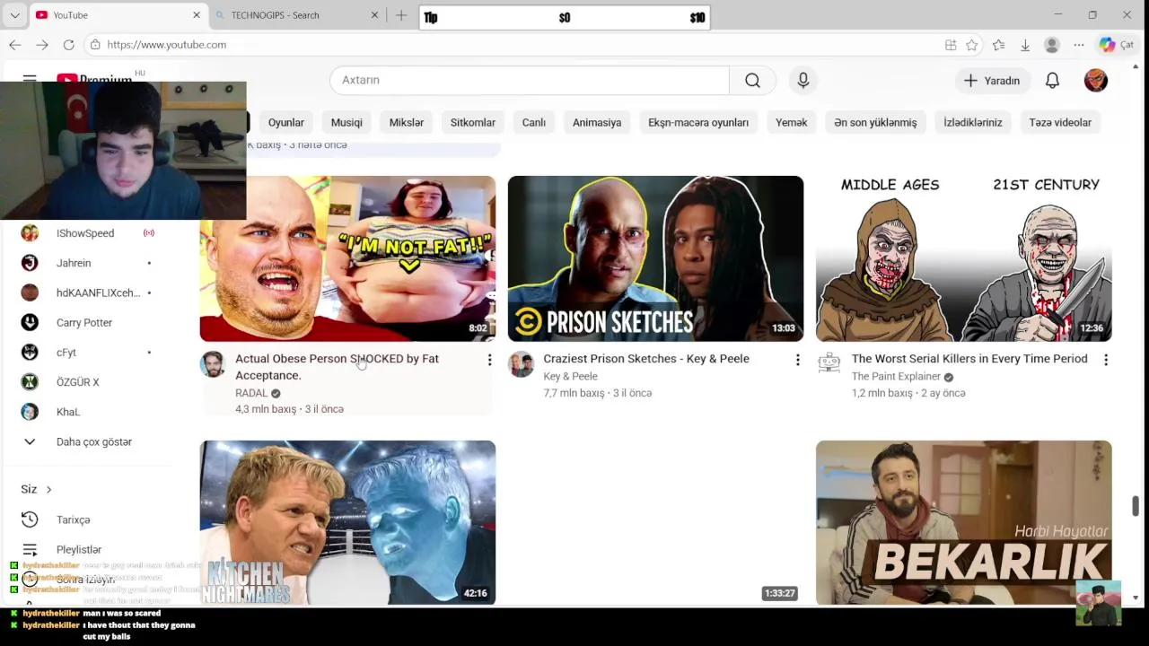Open Key & Peele channel avatar
Image resolution: width=1149 pixels, height=646 pixels.
tap(521, 364)
